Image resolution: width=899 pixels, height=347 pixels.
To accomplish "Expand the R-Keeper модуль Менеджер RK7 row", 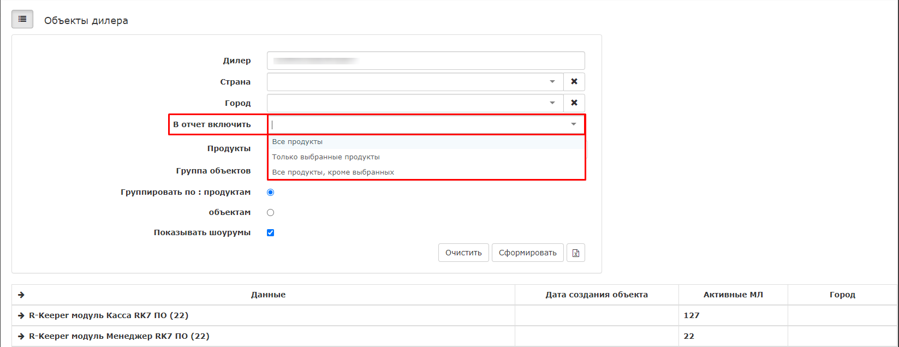I will click(21, 336).
